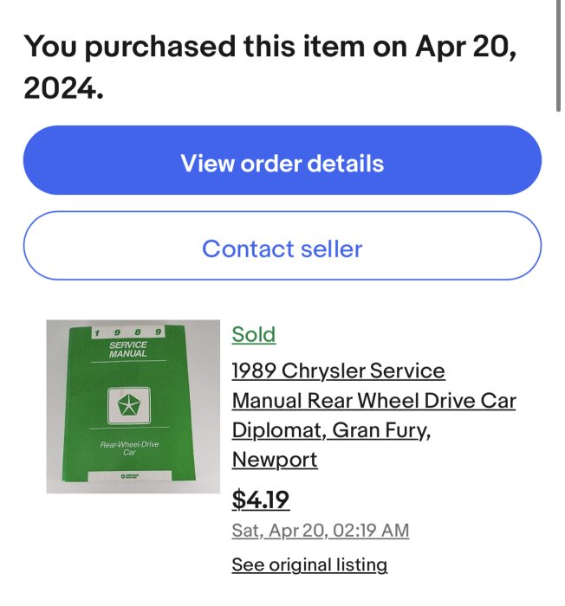Click 2024 in the purchase heading
The height and width of the screenshot is (606, 565).
pyautogui.click(x=62, y=87)
